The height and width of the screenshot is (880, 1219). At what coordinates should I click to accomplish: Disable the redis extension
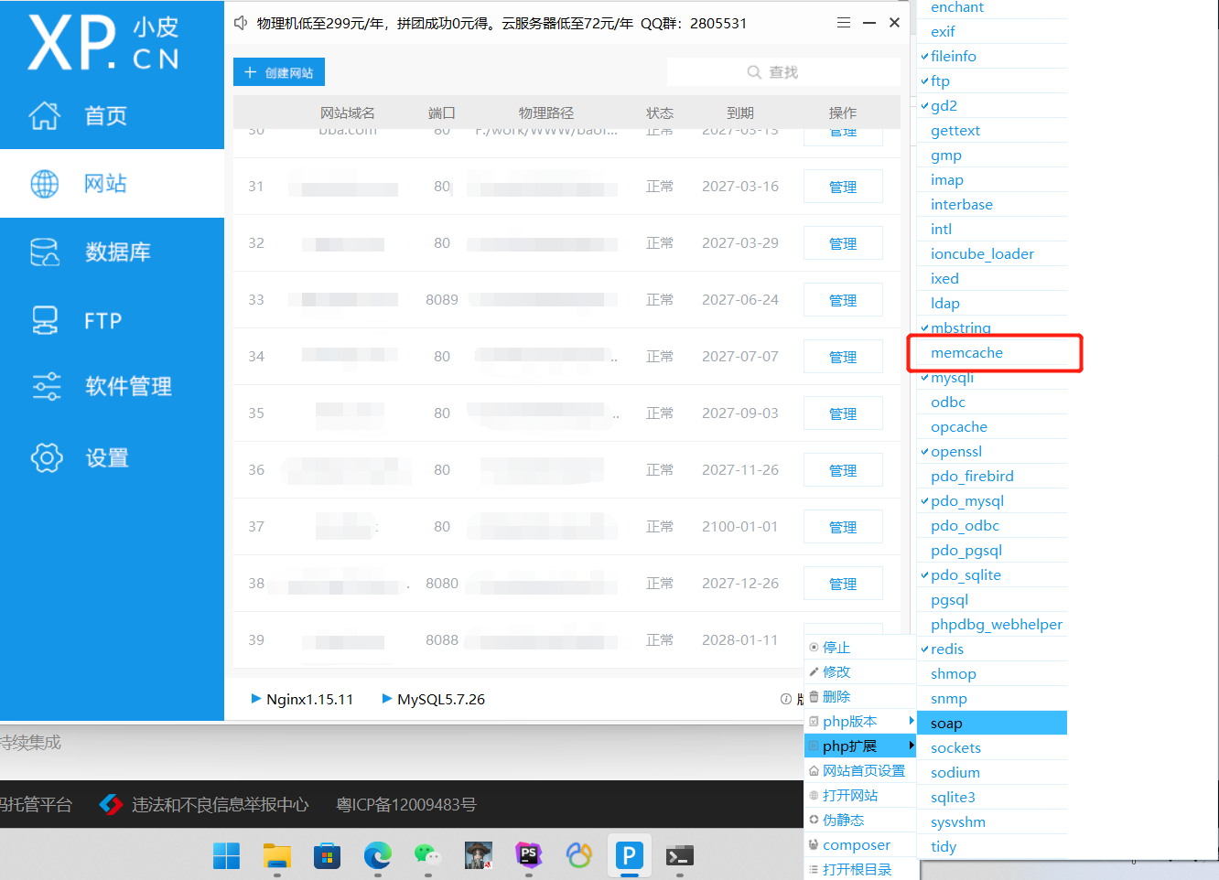click(x=947, y=649)
